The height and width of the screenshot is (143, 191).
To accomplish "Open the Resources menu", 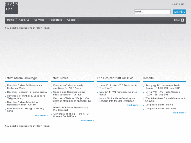I will click(x=56, y=20).
